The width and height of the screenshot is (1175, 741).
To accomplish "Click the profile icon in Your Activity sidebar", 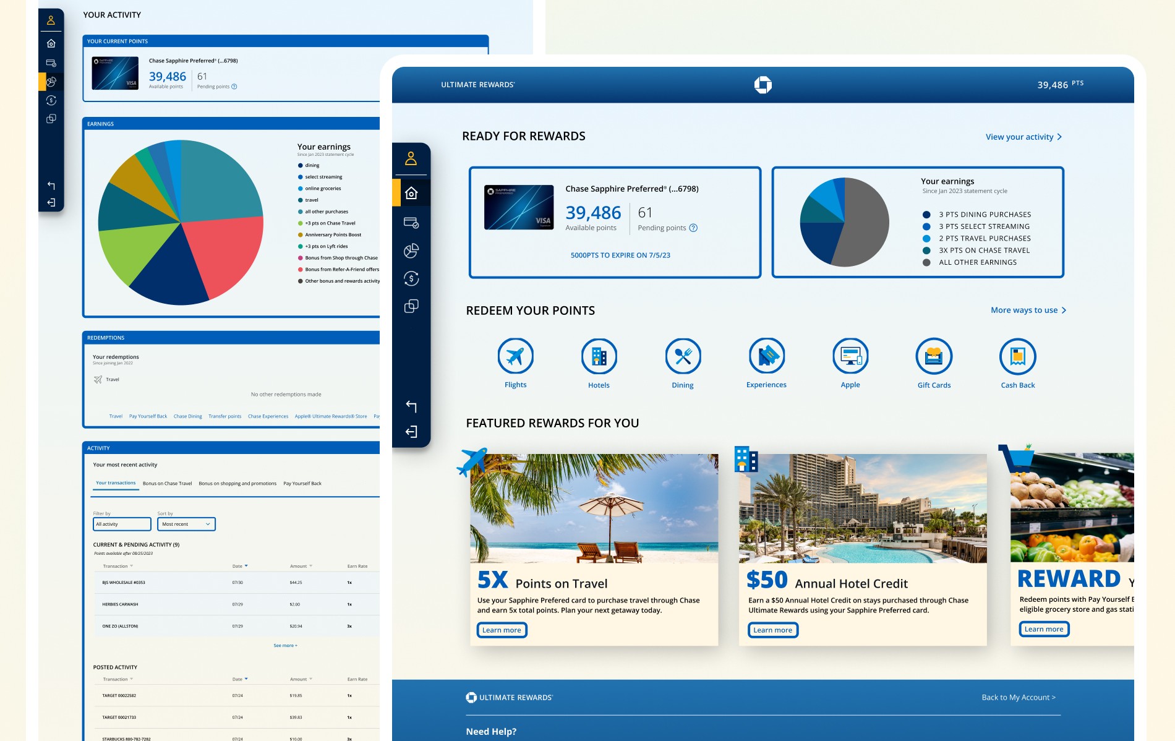I will click(51, 20).
